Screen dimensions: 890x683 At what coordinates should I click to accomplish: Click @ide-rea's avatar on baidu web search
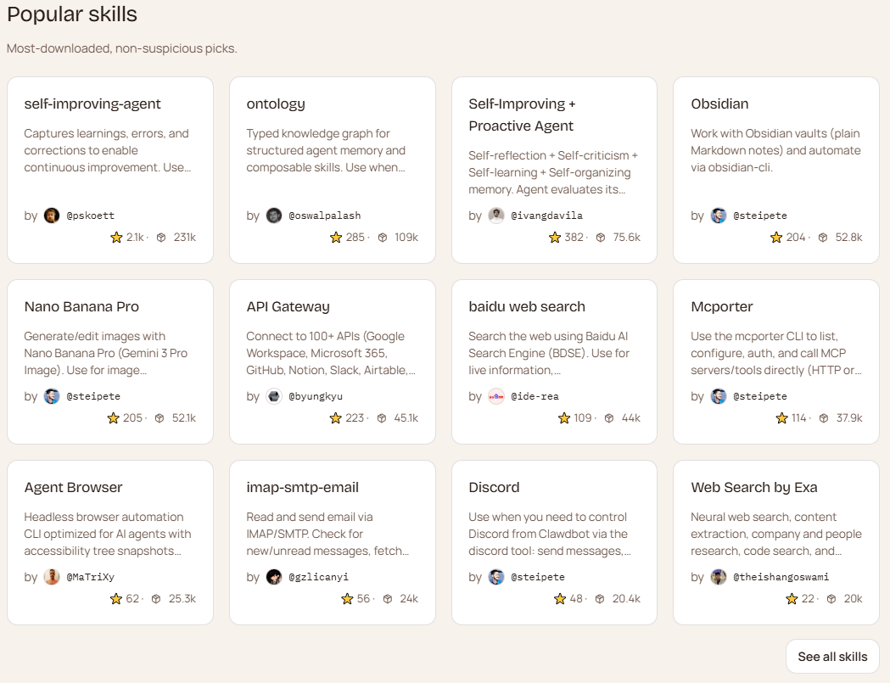pyautogui.click(x=496, y=396)
